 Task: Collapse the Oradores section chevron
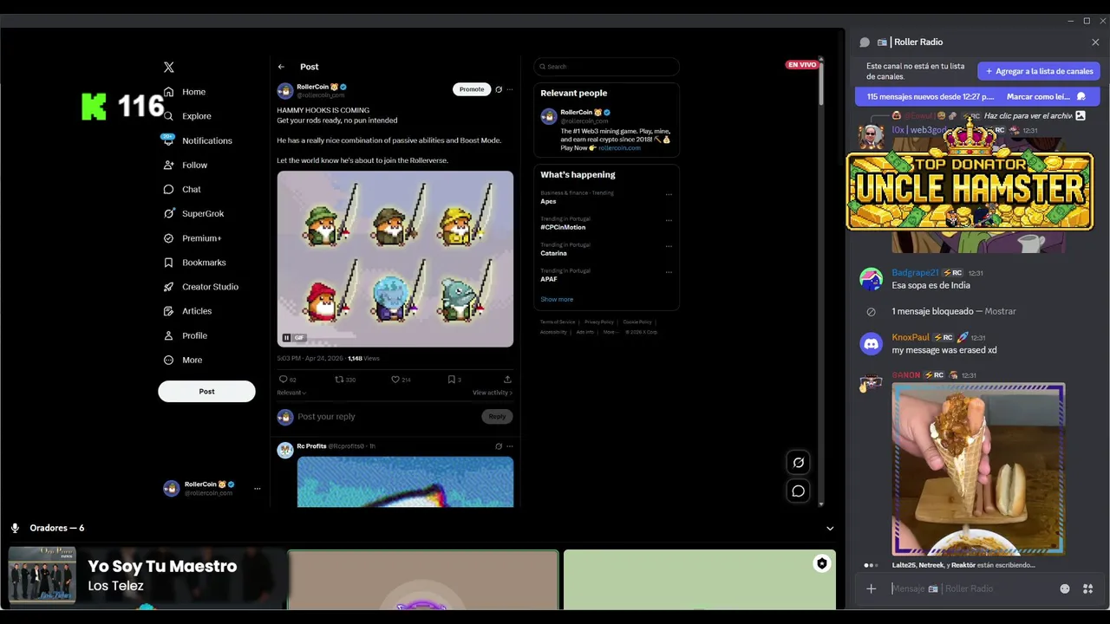click(x=830, y=529)
